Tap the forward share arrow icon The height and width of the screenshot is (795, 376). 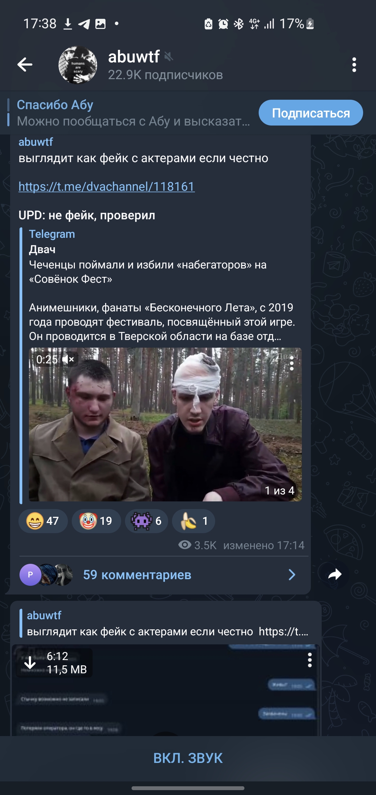(x=335, y=574)
